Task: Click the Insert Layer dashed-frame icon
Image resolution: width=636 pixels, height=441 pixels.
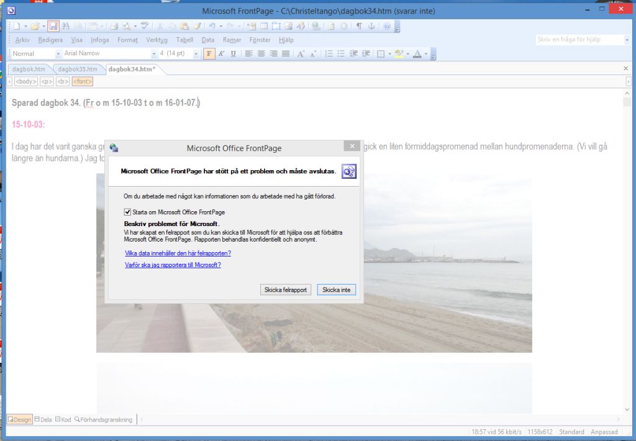Action: 276,26
